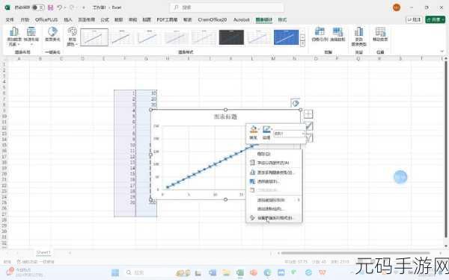
Task: Click the Undo arrow icon
Action: 60,7
